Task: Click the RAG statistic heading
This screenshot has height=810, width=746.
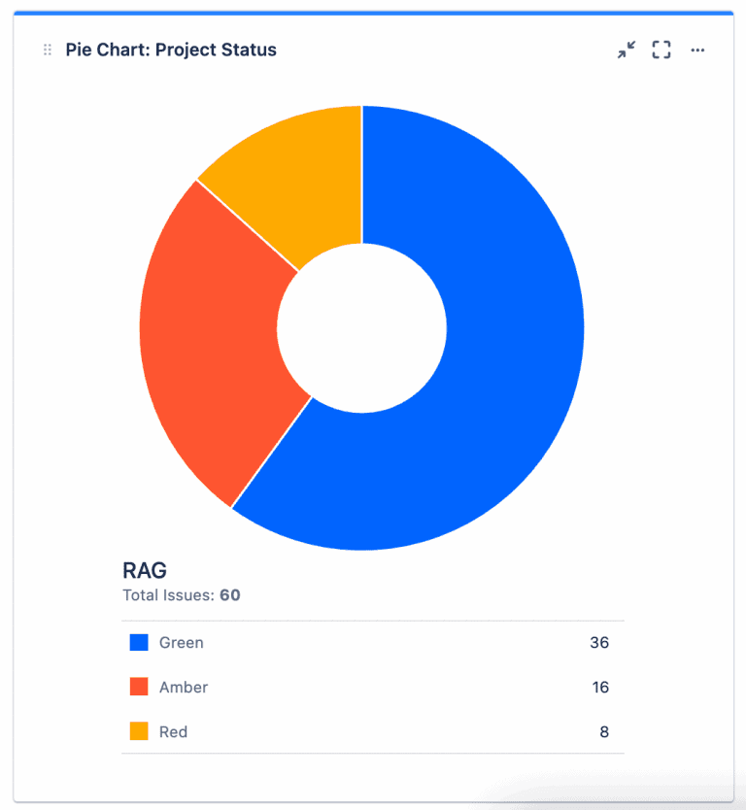Action: pyautogui.click(x=145, y=571)
